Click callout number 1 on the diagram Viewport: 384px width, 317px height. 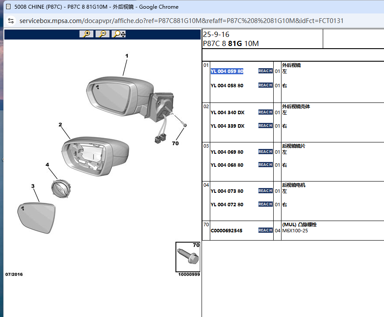(x=127, y=56)
